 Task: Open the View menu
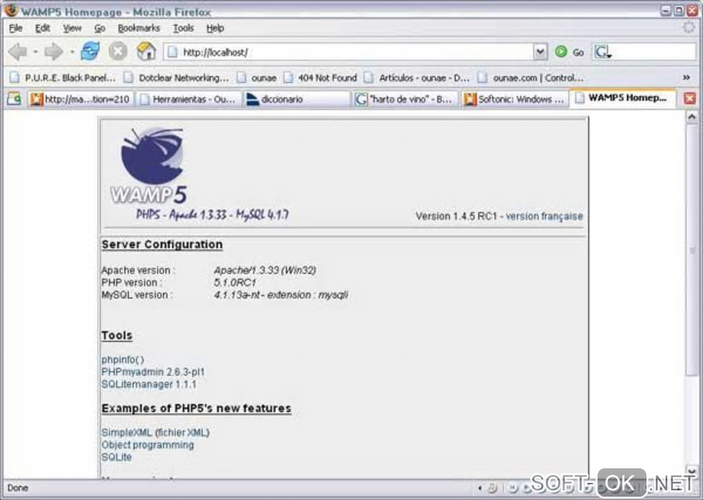72,28
